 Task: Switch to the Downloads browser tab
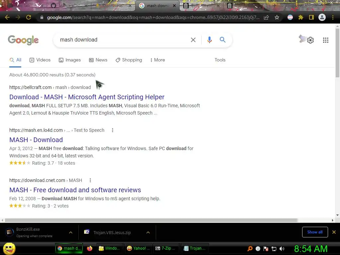click(113, 6)
